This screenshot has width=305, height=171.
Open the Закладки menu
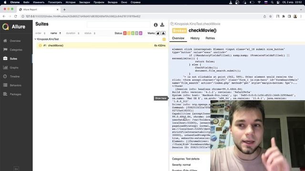coord(84,2)
